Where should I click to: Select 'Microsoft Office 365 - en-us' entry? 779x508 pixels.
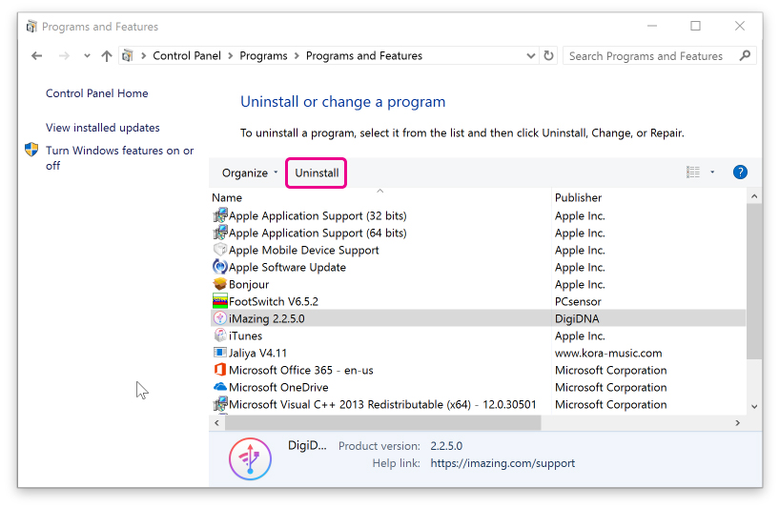301,371
